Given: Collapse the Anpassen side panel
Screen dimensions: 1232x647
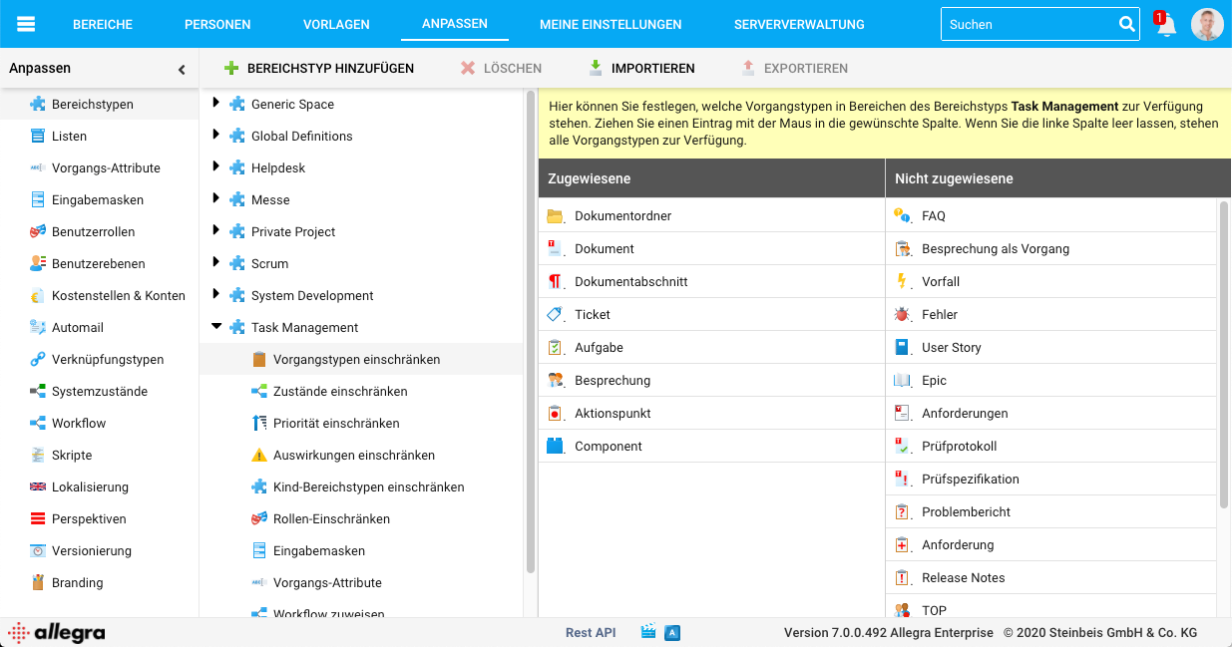Looking at the screenshot, I should pyautogui.click(x=182, y=70).
